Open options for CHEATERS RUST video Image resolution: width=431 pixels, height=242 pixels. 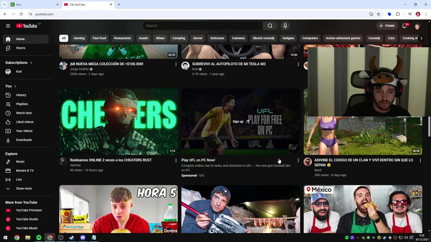point(176,161)
